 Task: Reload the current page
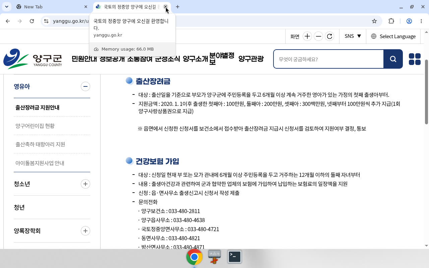point(32,21)
